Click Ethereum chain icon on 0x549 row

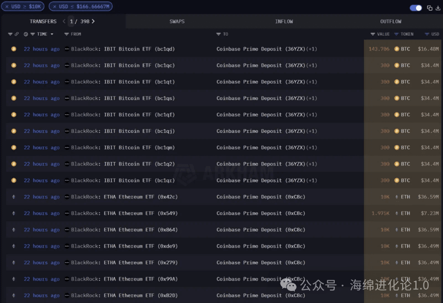tap(13, 213)
